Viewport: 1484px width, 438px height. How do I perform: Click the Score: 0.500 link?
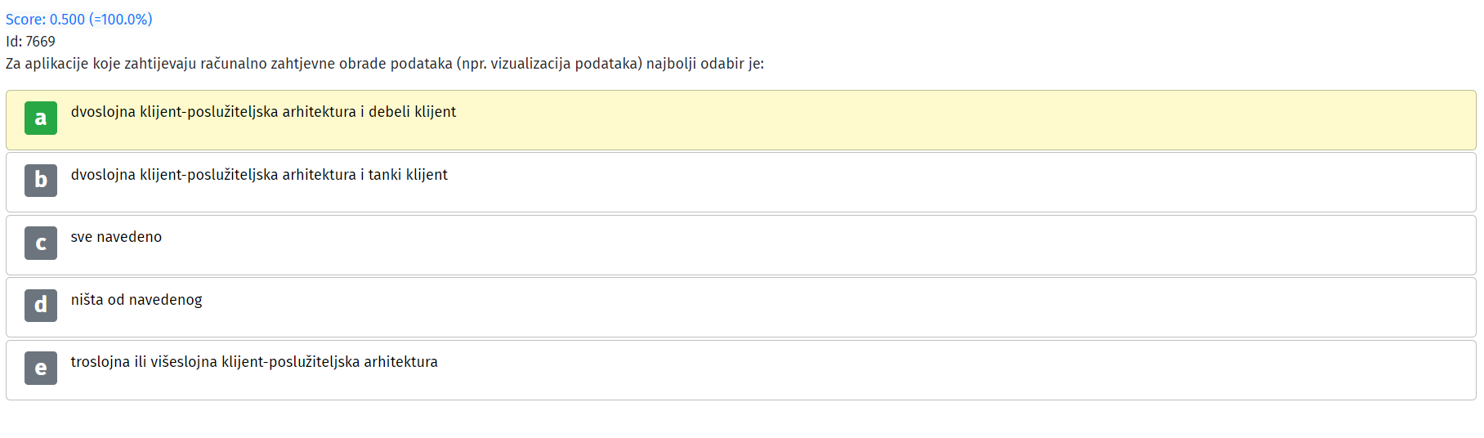click(79, 19)
